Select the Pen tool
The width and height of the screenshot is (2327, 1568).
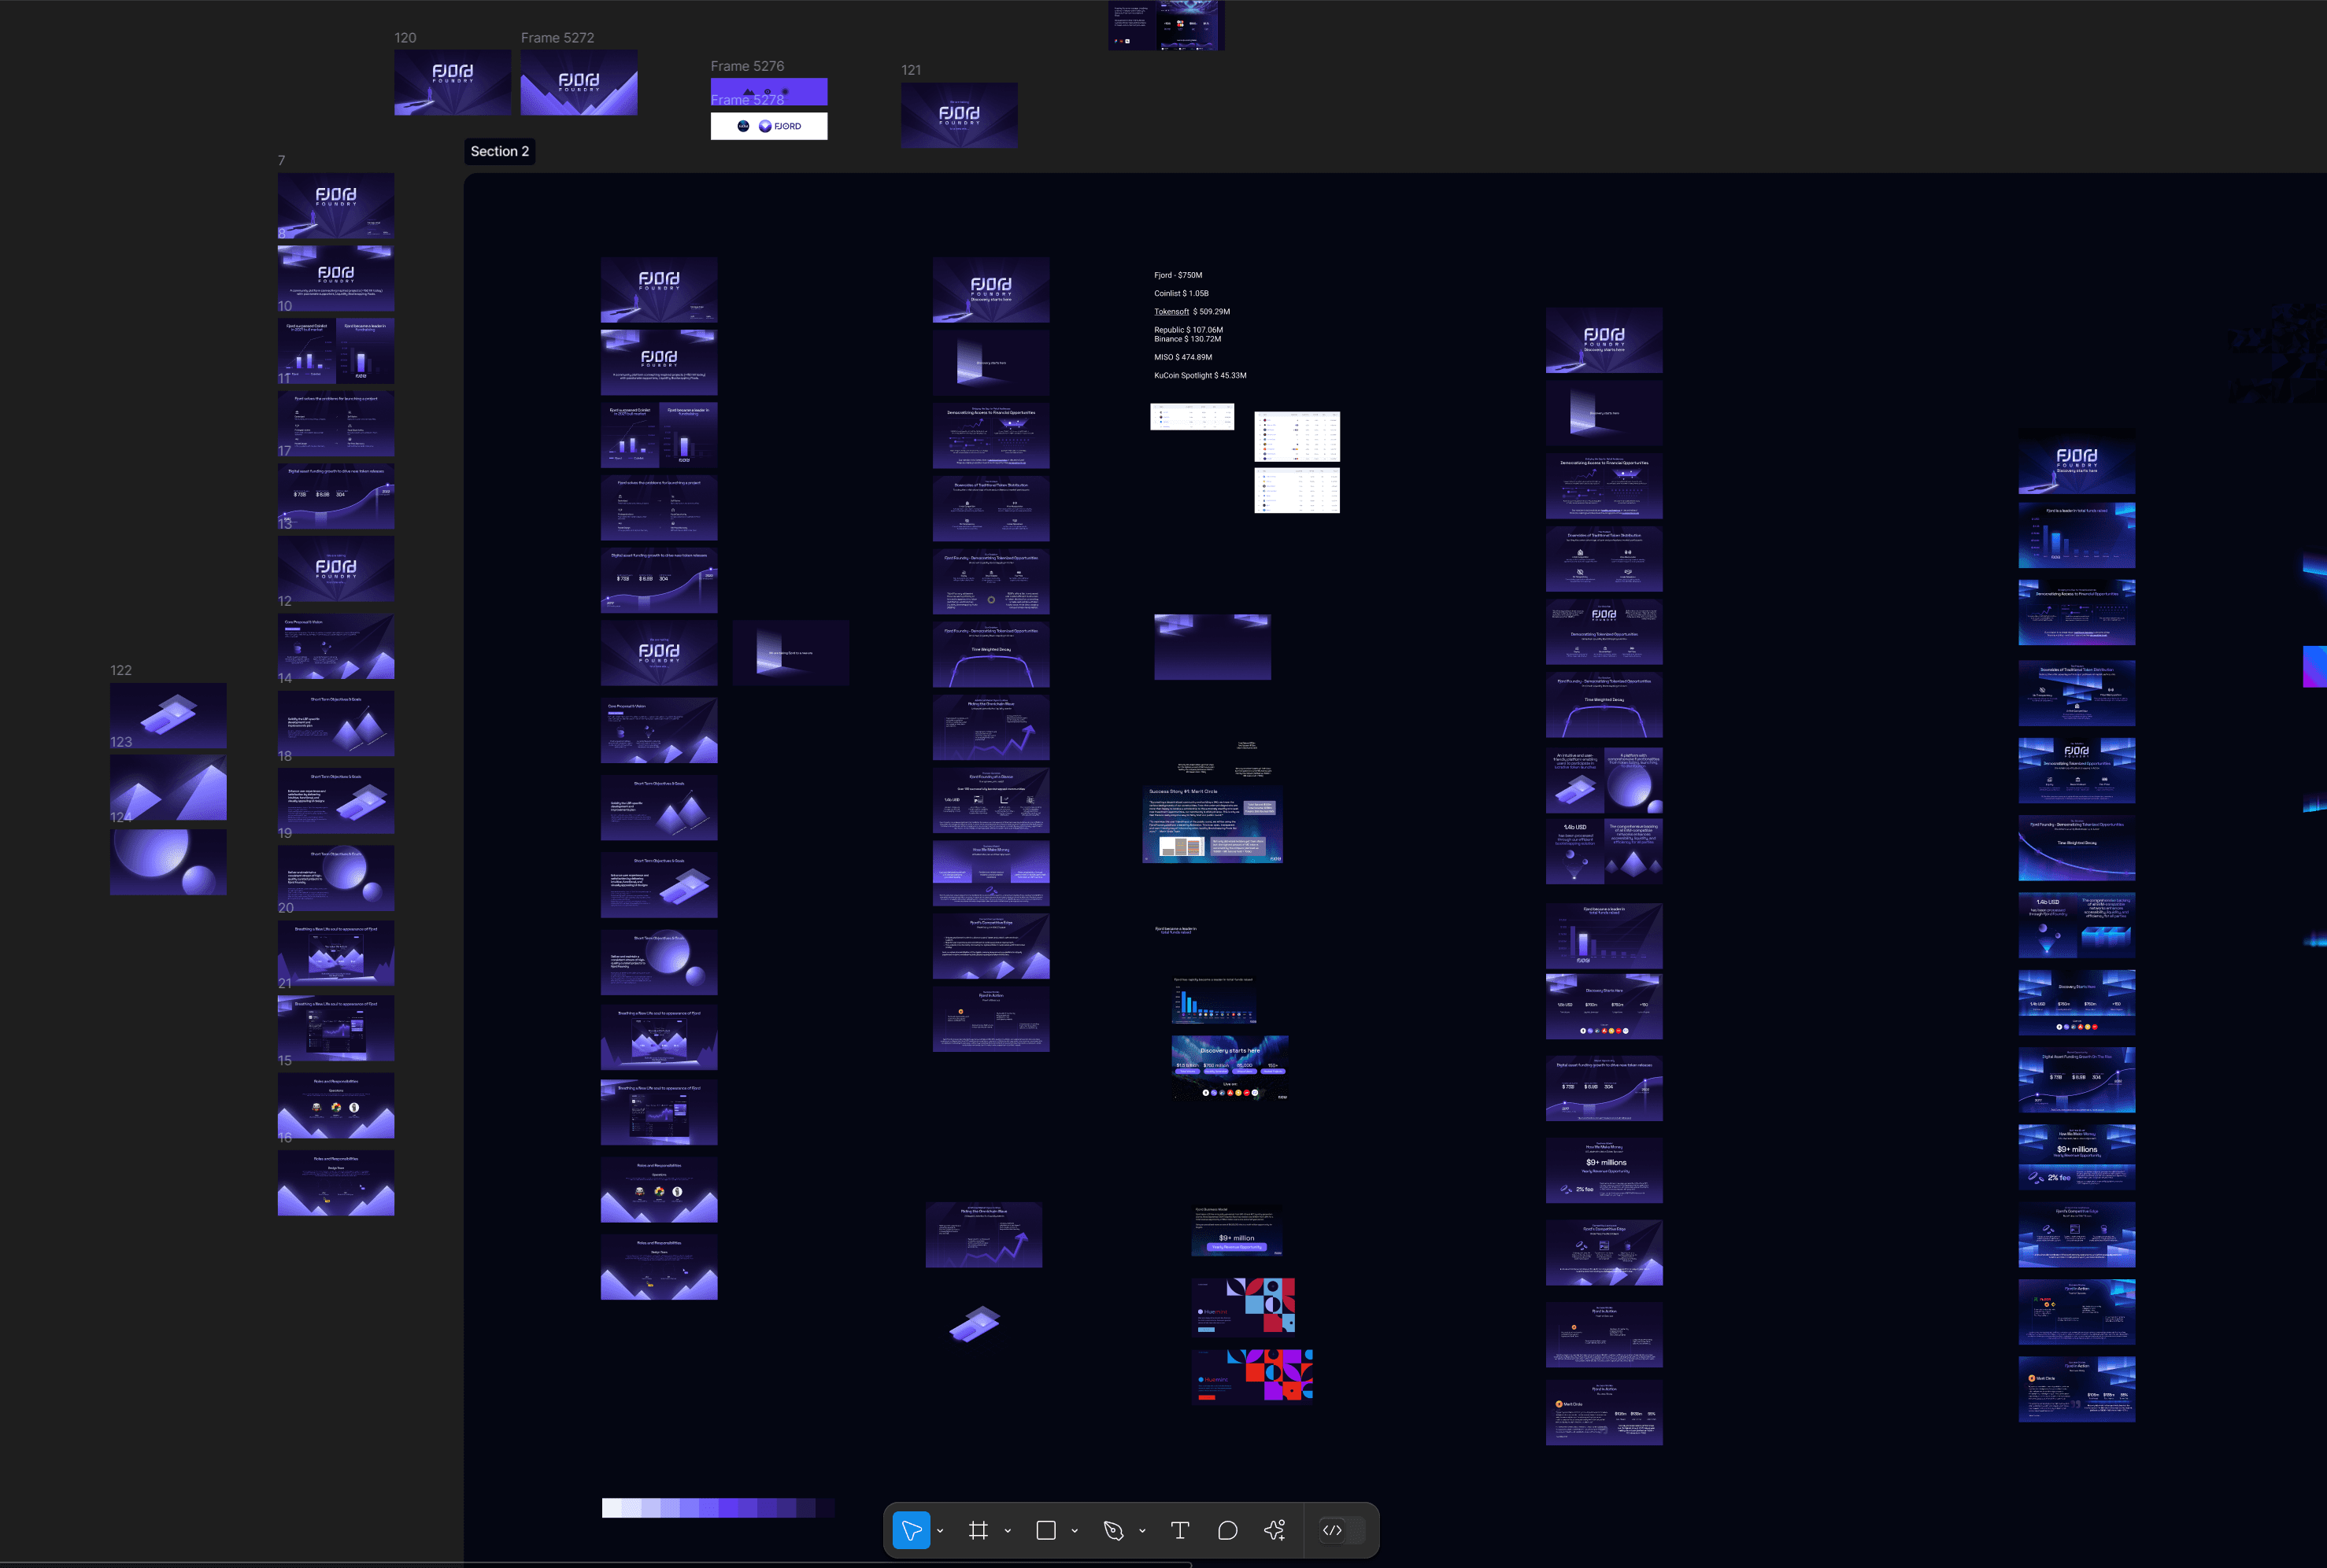(1112, 1530)
